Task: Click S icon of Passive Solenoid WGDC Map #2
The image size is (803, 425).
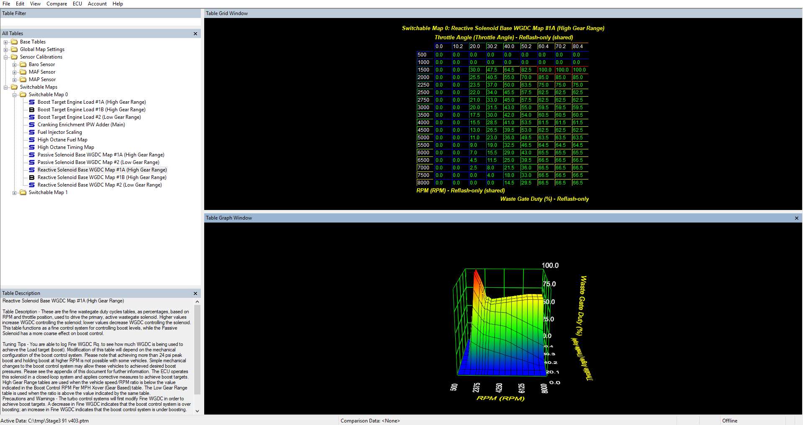Action: pos(32,162)
